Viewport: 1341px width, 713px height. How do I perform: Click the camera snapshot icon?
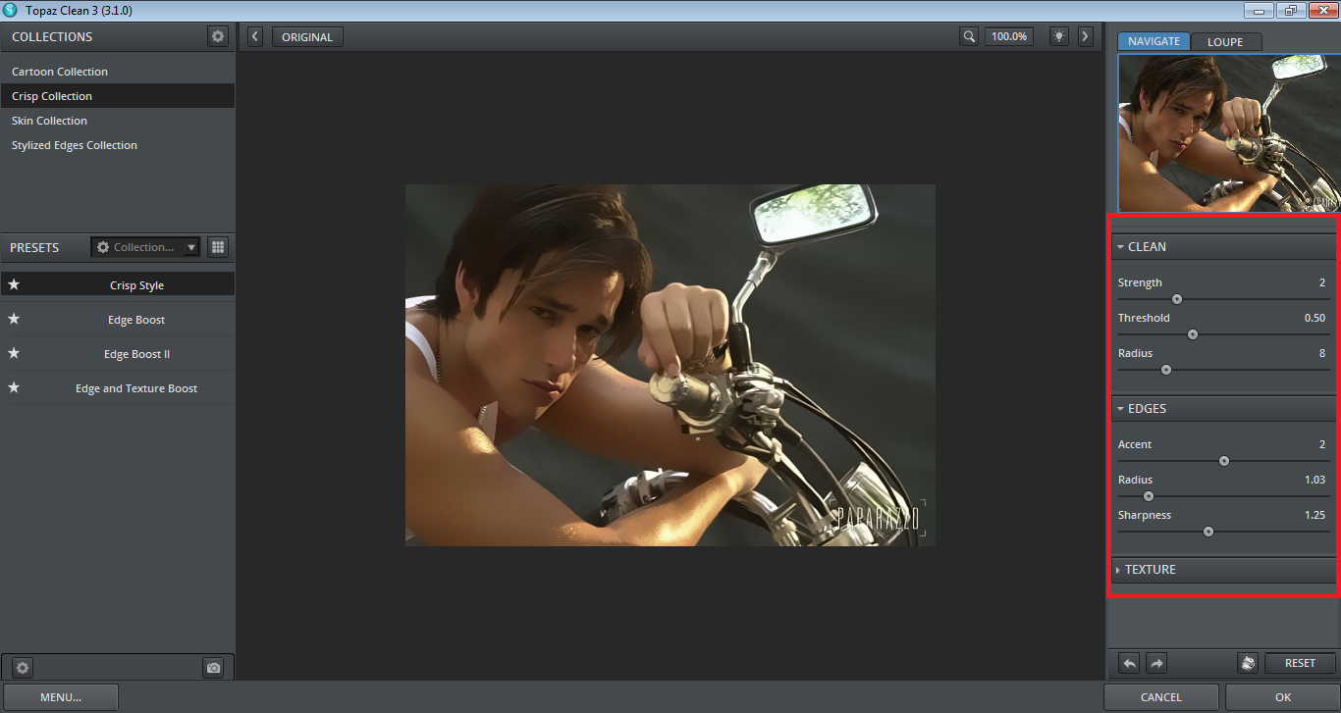pyautogui.click(x=213, y=668)
